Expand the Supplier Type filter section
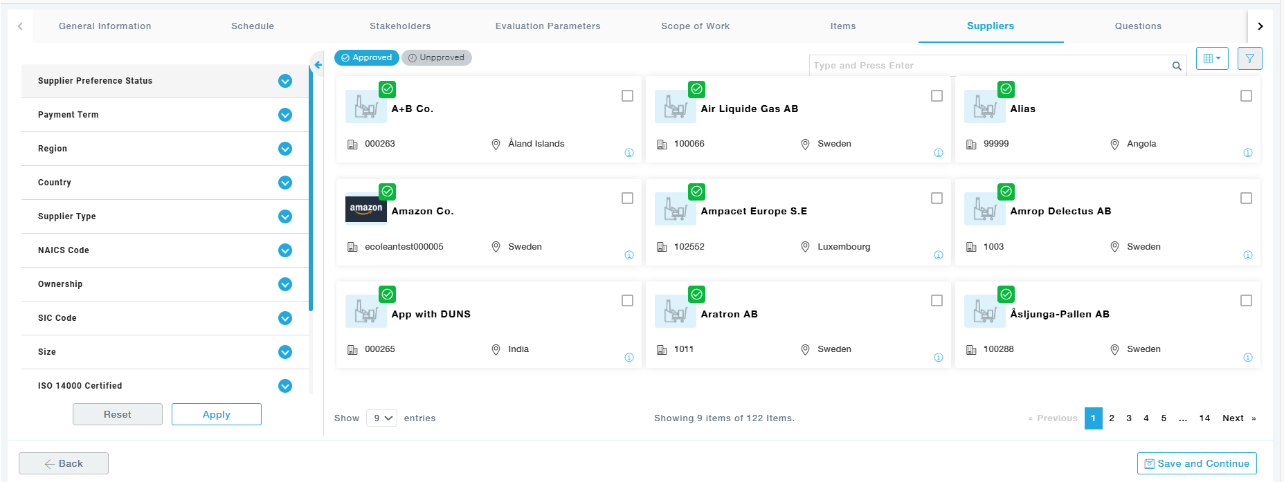The image size is (1284, 482). pyautogui.click(x=284, y=216)
